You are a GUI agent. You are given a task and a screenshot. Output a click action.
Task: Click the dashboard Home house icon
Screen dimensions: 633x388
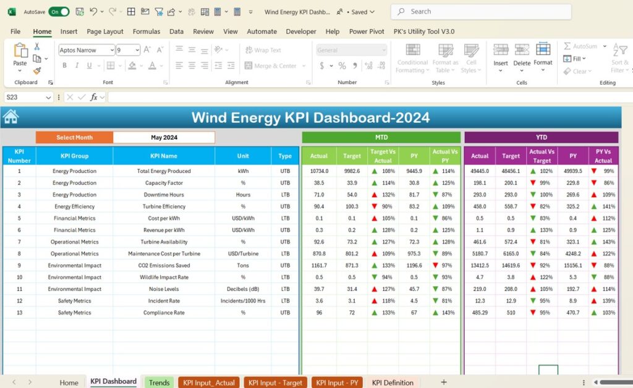[11, 117]
